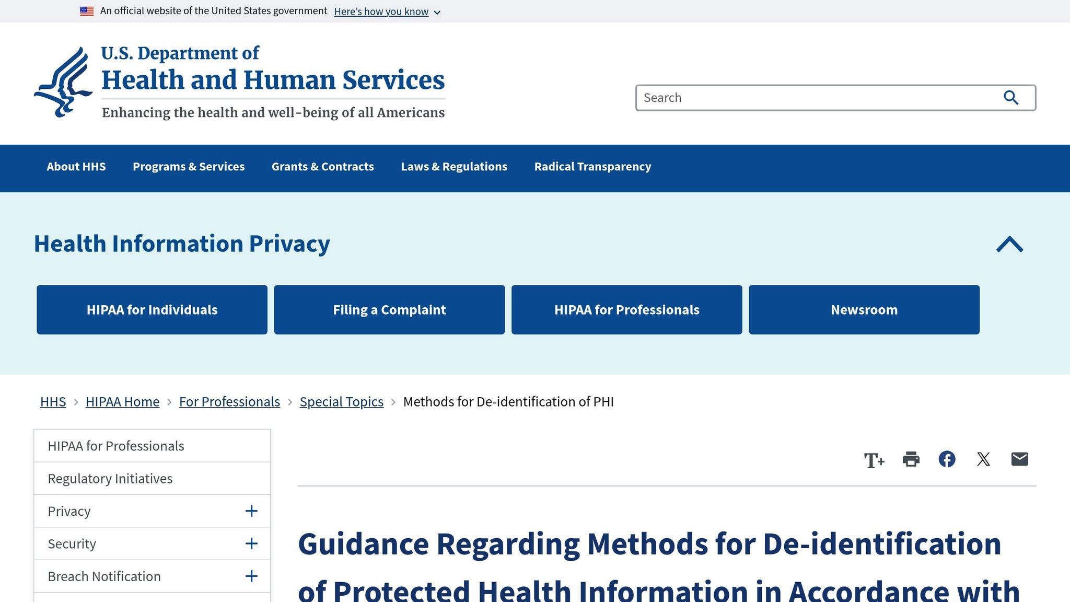Open the Laws & Regulations menu
Viewport: 1070px width, 602px height.
pyautogui.click(x=453, y=167)
